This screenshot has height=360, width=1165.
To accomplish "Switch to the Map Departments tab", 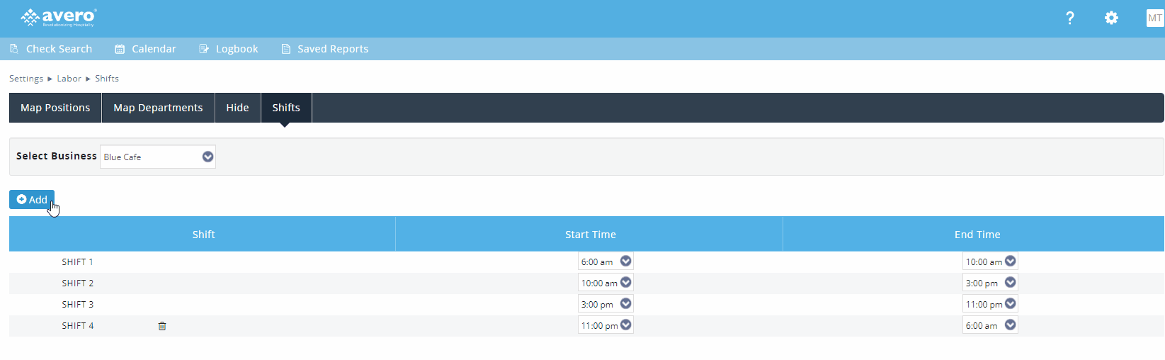I will tap(158, 108).
